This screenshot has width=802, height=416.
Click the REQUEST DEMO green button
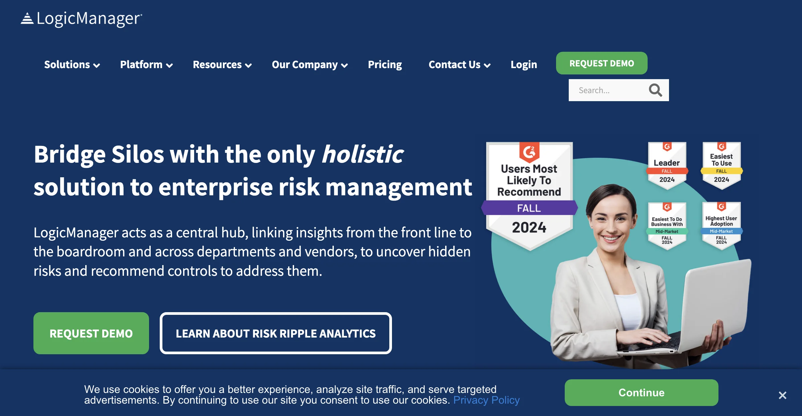pyautogui.click(x=601, y=63)
